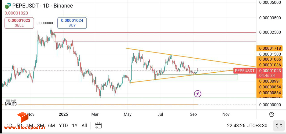Open chart settings hexagon icon

[x=272, y=114]
